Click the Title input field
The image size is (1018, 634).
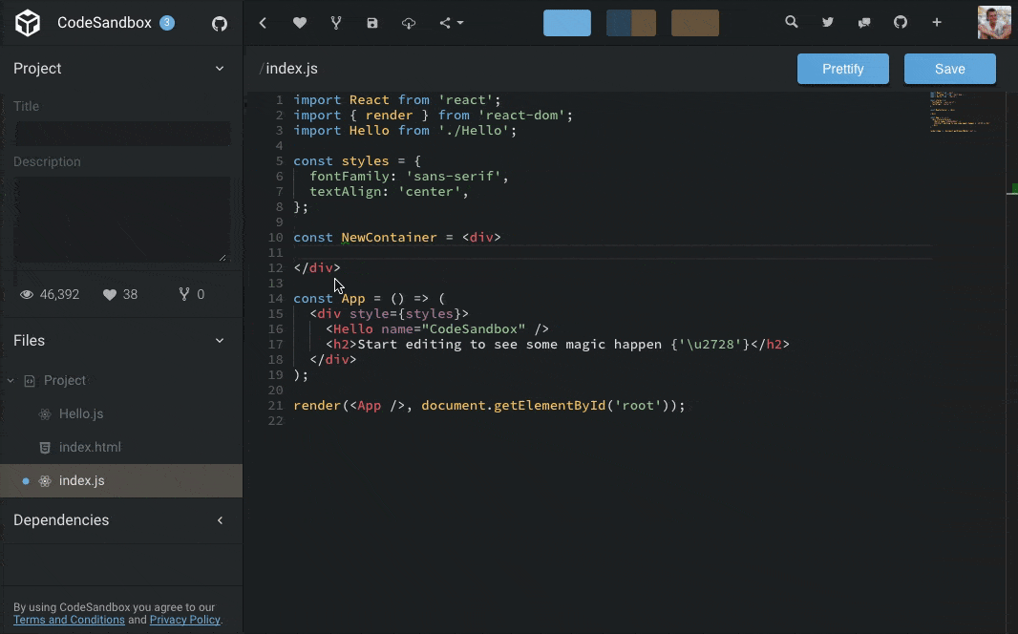pyautogui.click(x=121, y=133)
